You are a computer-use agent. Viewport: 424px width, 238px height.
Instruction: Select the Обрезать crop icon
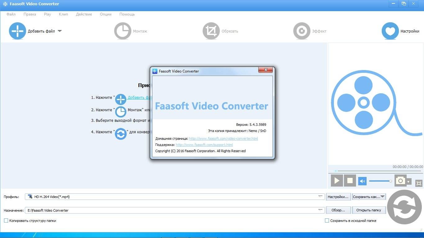pyautogui.click(x=211, y=31)
